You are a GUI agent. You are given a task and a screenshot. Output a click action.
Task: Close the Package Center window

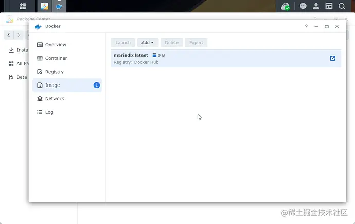pos(346,19)
